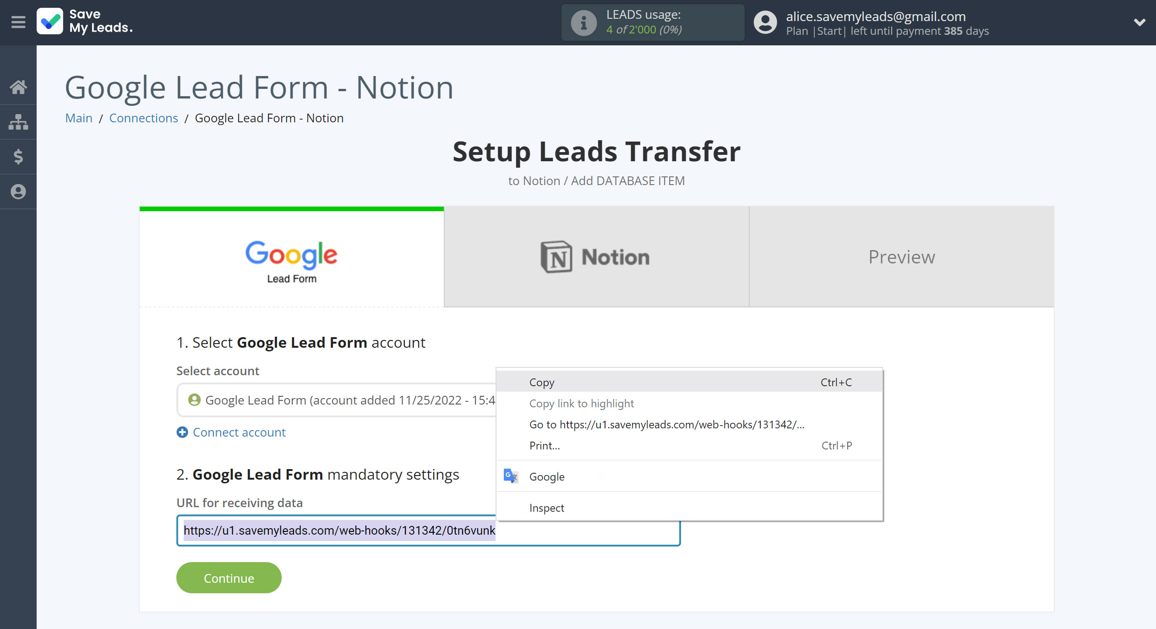Click the Save My Leads logo
Image resolution: width=1156 pixels, height=629 pixels.
[x=85, y=22]
